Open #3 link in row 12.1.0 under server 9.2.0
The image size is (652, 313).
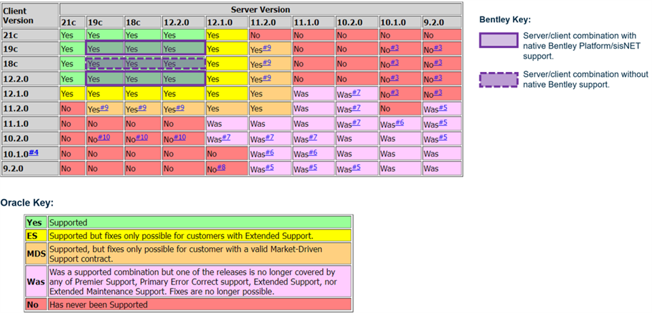438,92
